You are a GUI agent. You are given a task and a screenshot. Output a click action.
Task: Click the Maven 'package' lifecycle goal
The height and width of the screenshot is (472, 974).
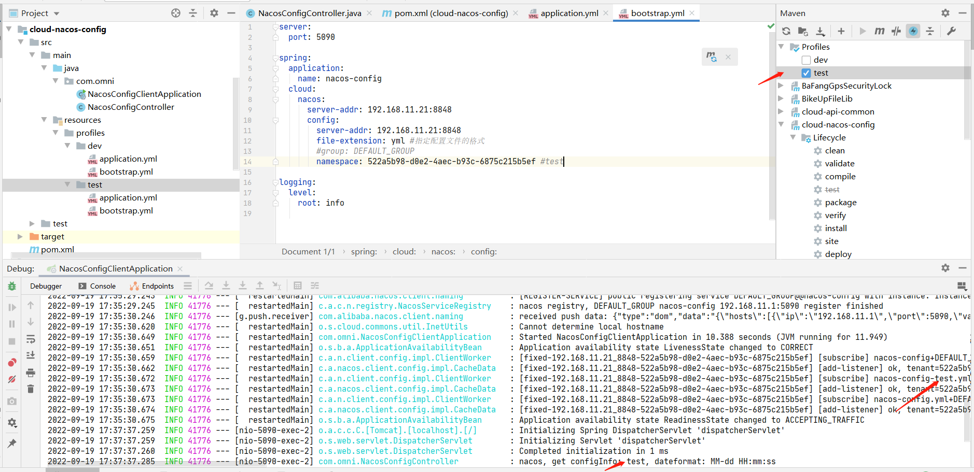(x=840, y=203)
